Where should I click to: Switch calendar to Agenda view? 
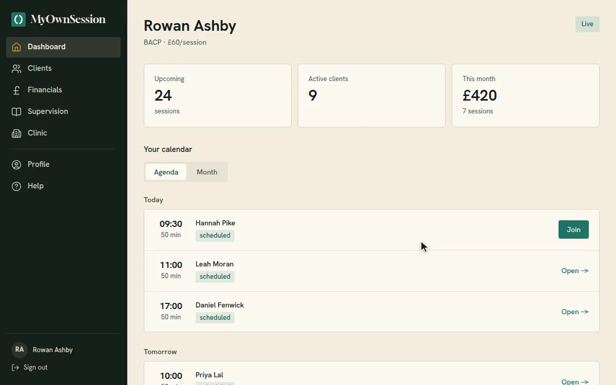pos(166,172)
